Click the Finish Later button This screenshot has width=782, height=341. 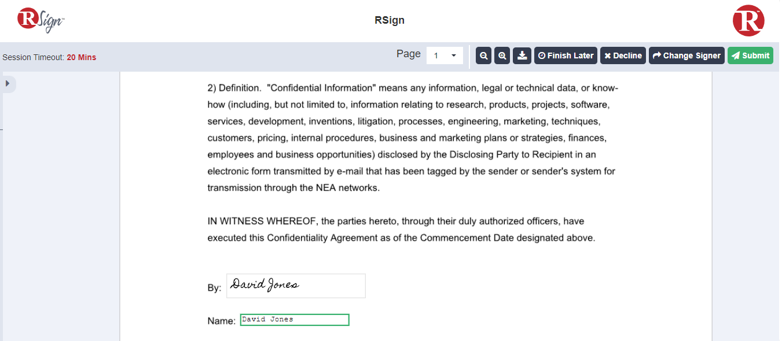click(x=566, y=55)
